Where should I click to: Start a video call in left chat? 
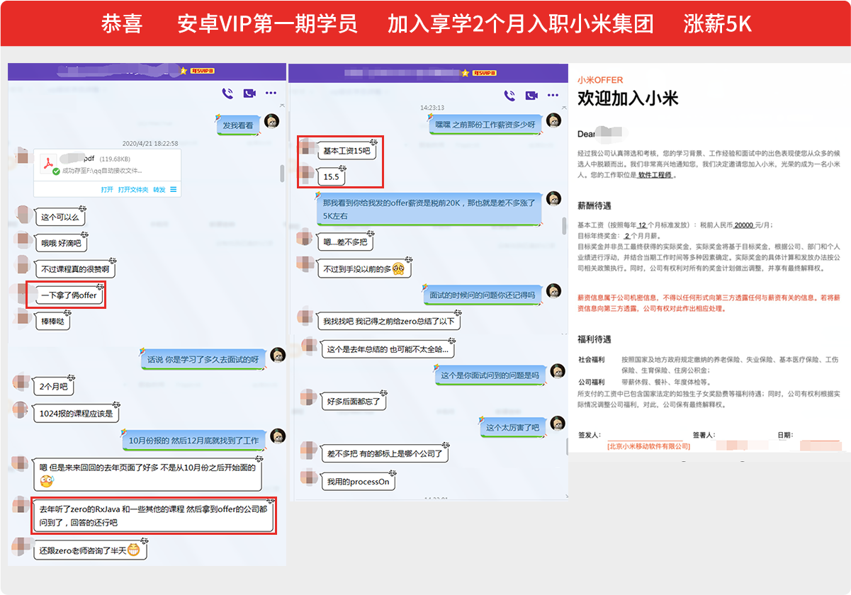(249, 93)
